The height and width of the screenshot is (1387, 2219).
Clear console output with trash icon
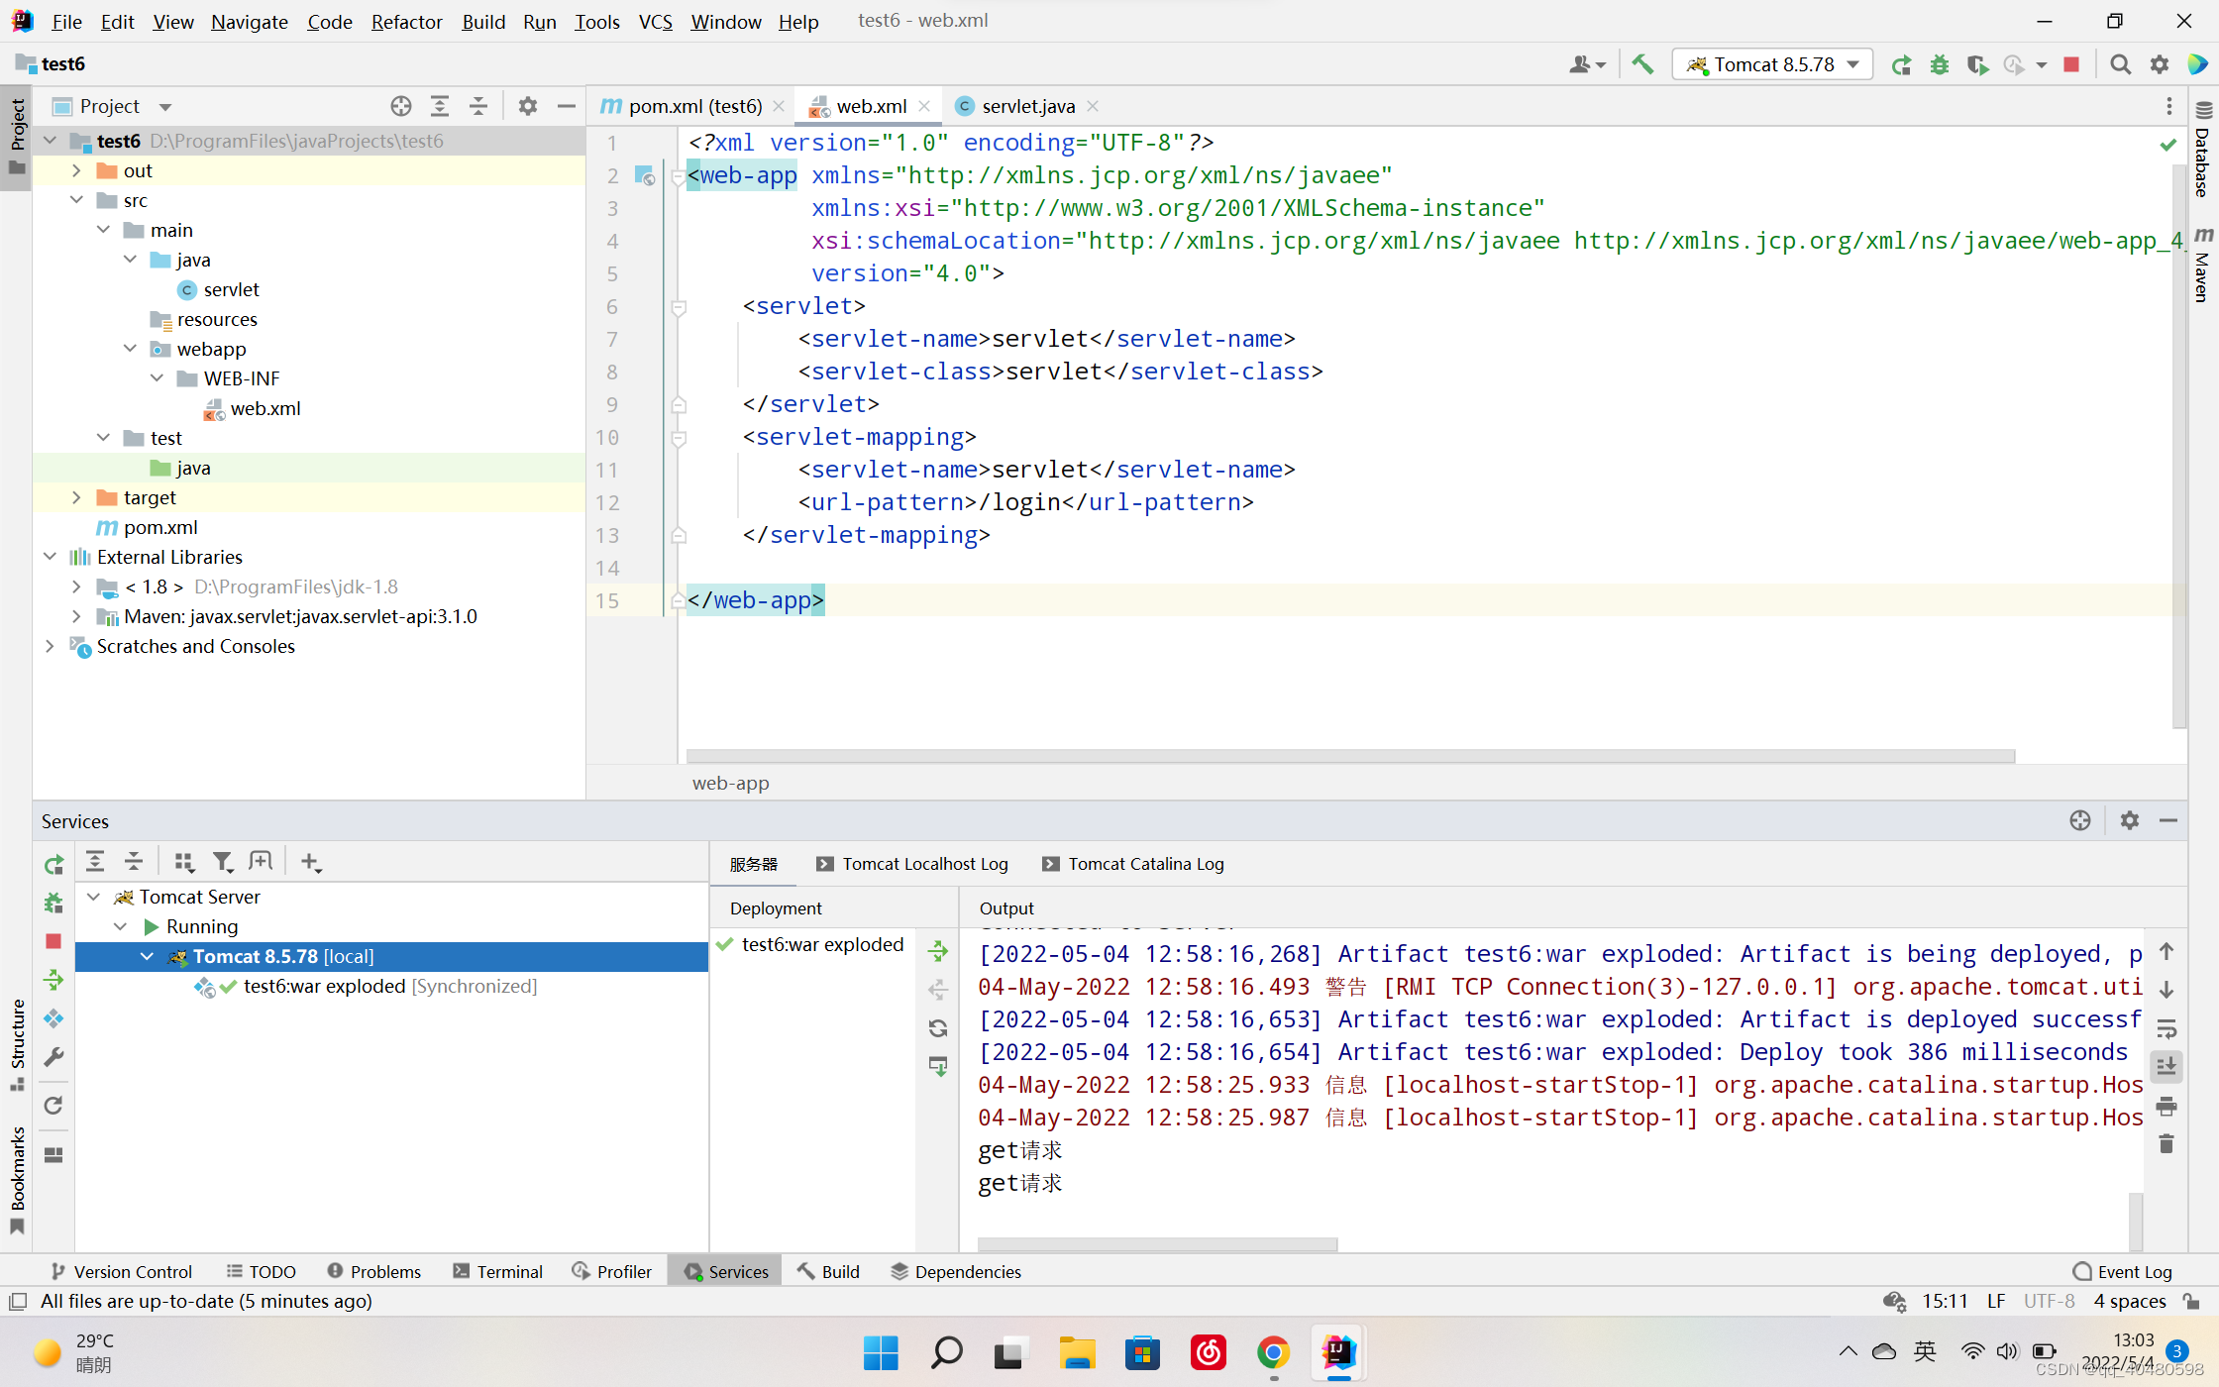tap(2166, 1144)
